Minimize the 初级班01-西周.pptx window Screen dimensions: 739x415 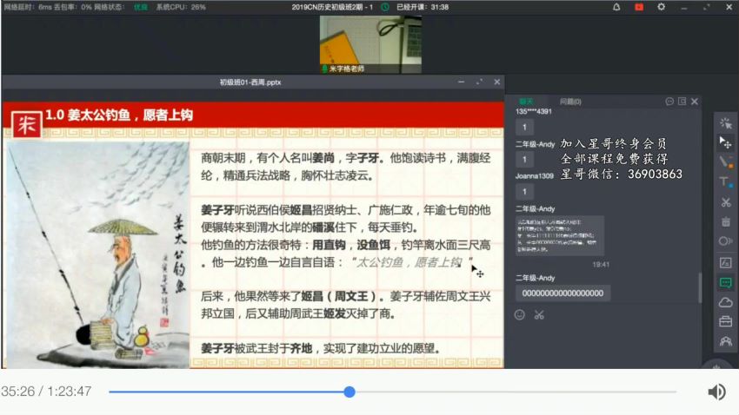(462, 82)
